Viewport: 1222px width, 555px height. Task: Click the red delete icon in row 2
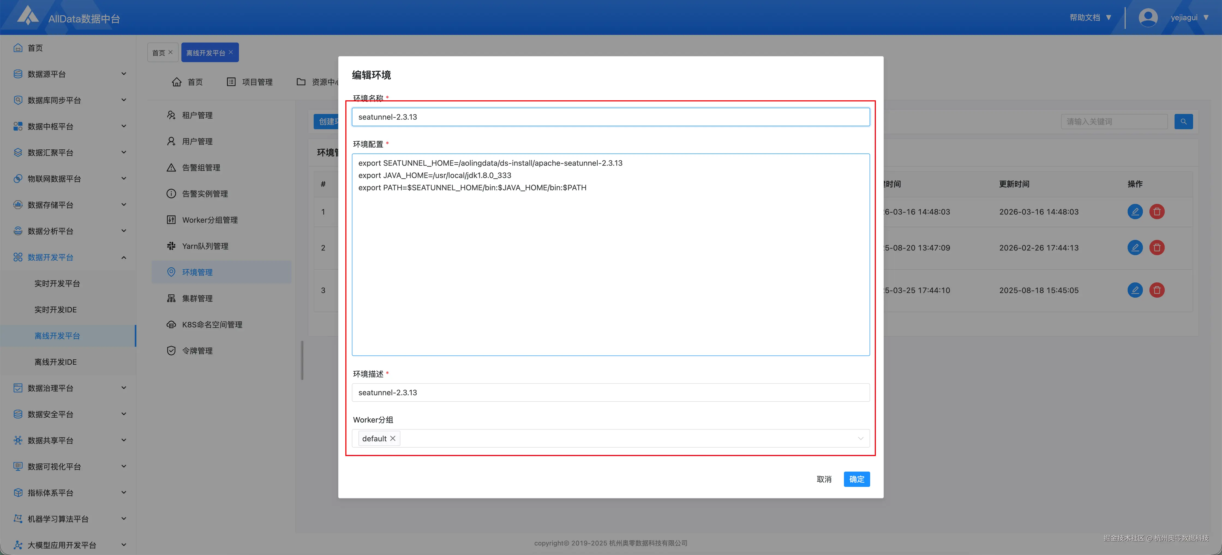1157,248
